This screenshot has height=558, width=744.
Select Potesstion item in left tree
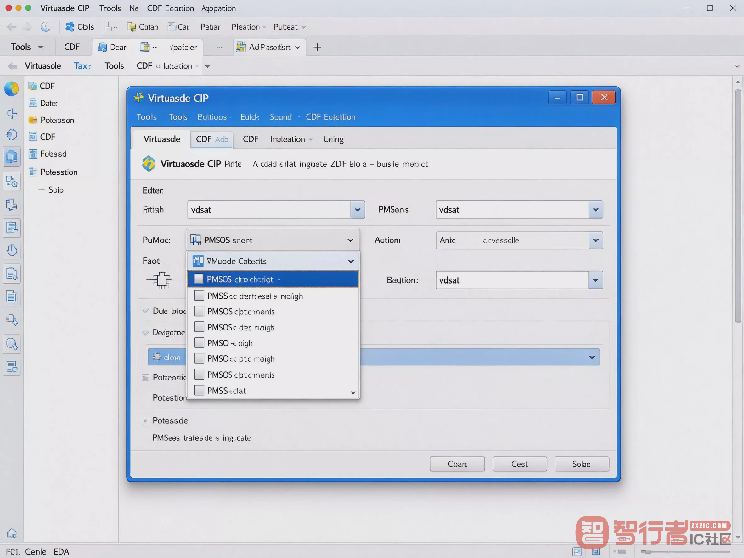[59, 172]
